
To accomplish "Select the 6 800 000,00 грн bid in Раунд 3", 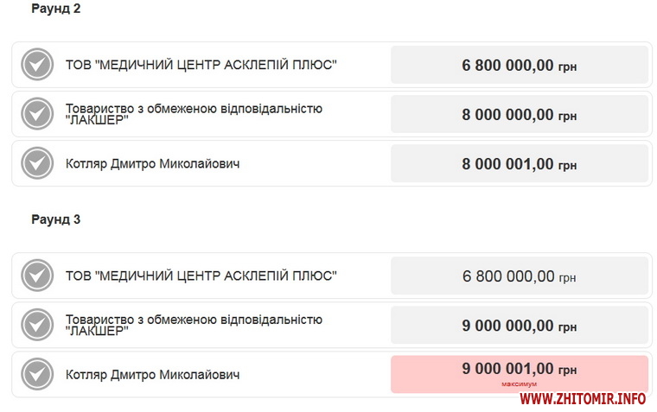I will (x=519, y=276).
